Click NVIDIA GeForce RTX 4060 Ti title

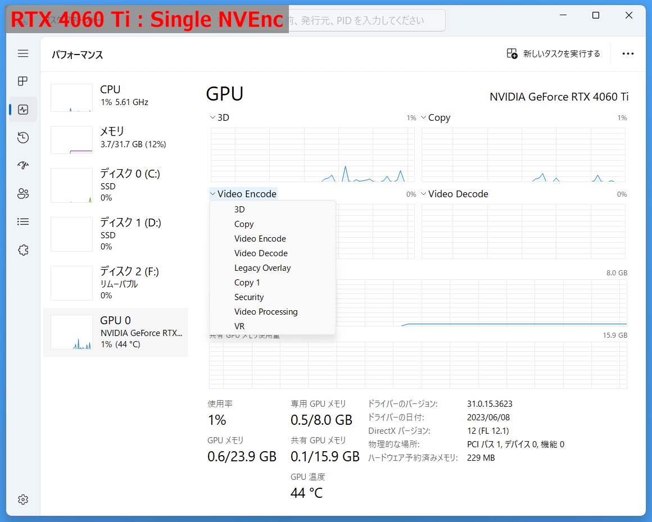[559, 97]
